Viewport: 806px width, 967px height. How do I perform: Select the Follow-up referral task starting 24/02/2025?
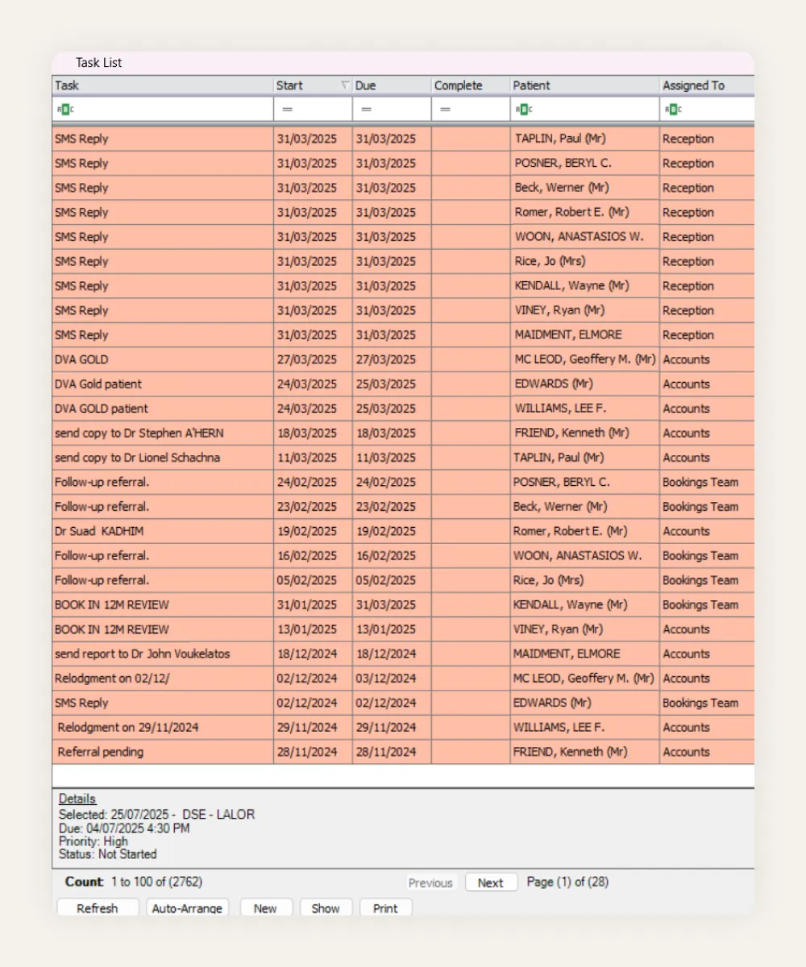tap(163, 482)
